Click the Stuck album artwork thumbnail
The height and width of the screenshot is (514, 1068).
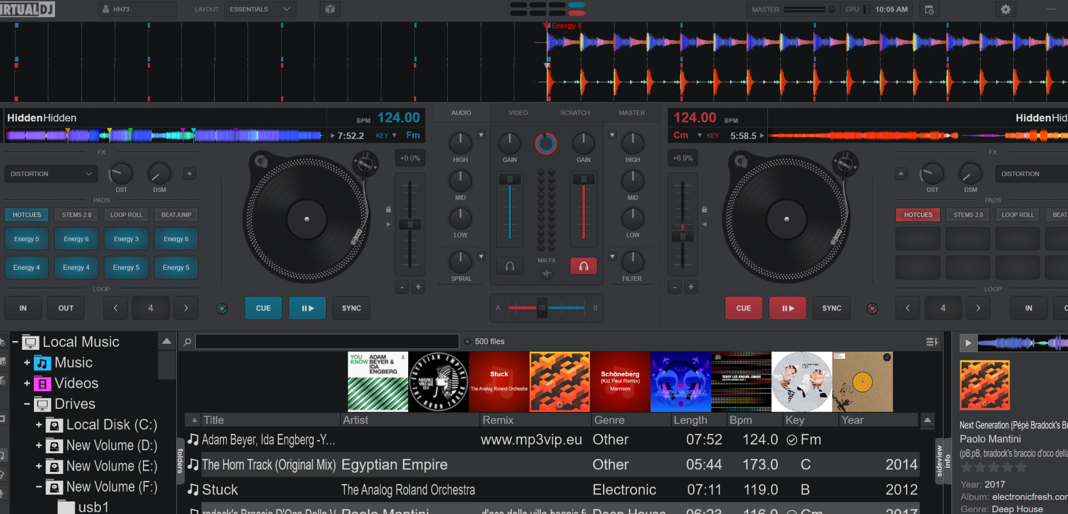(498, 382)
